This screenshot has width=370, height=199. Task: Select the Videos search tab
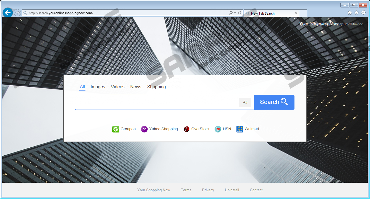point(118,87)
